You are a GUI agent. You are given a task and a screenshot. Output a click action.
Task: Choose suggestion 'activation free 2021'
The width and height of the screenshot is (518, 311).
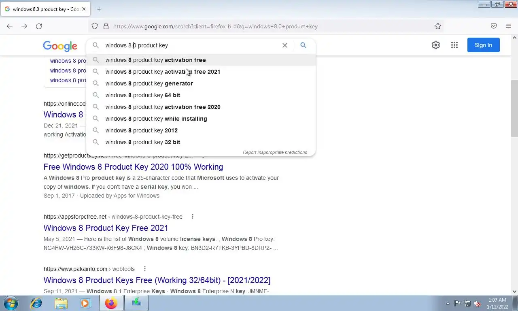pyautogui.click(x=201, y=72)
